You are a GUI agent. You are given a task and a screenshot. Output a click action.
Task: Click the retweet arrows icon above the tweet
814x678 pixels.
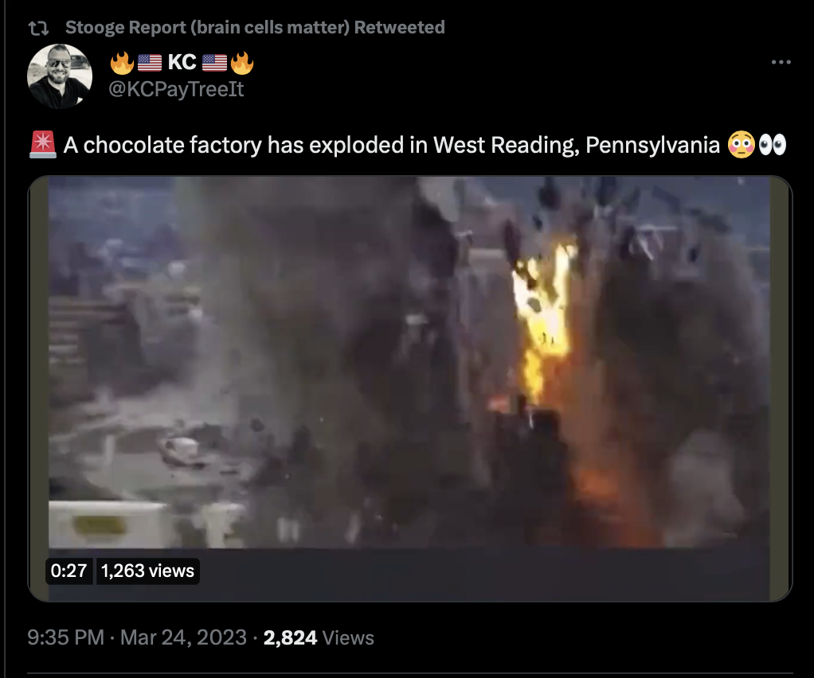pyautogui.click(x=39, y=28)
